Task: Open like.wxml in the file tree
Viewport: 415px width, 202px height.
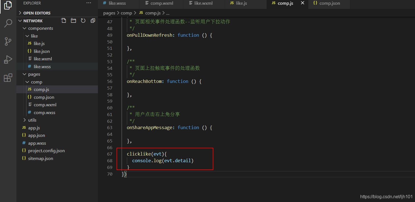Action: 57,59
